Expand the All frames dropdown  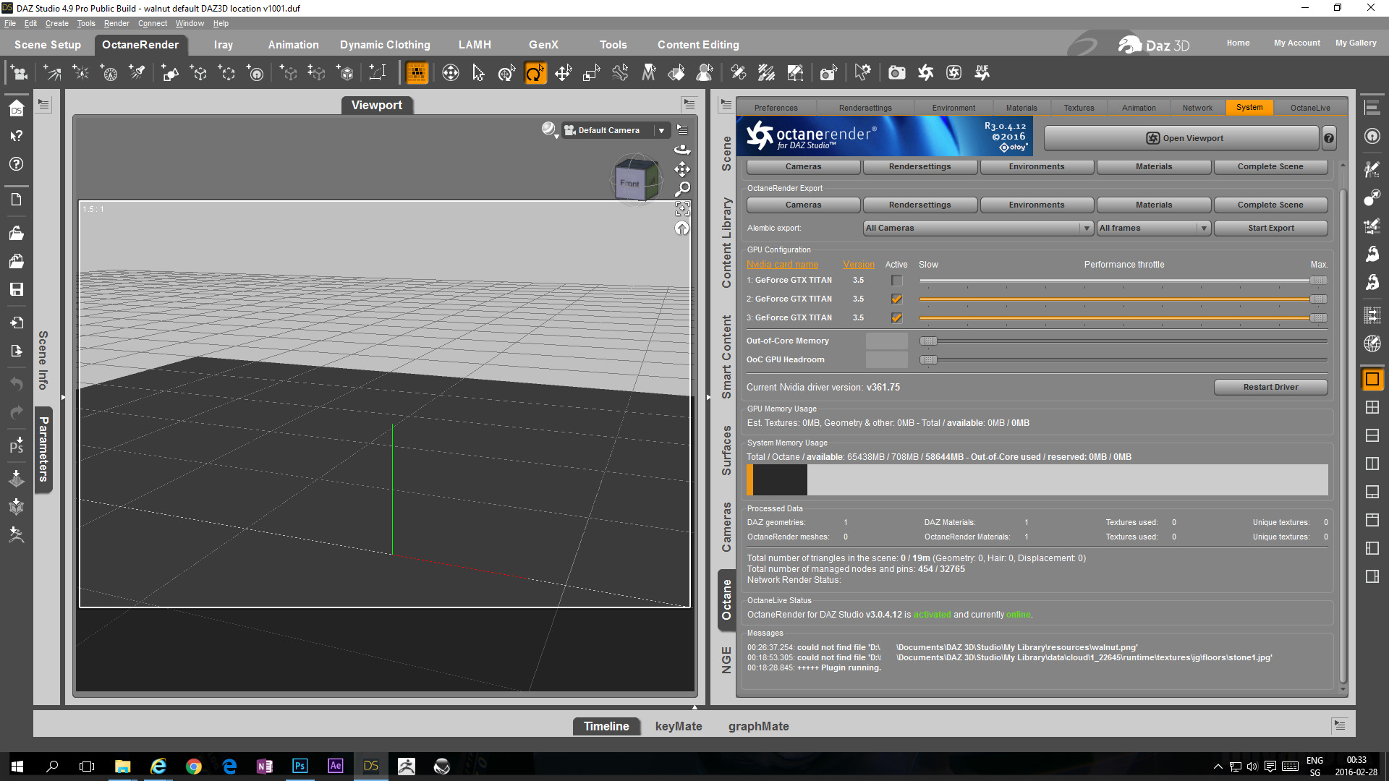coord(1153,228)
